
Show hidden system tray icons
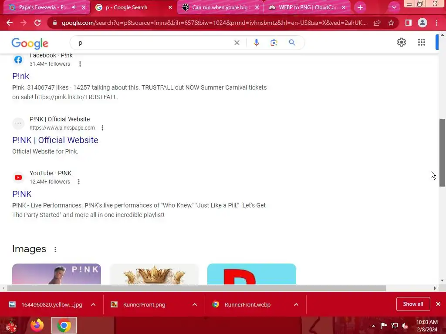point(373,326)
